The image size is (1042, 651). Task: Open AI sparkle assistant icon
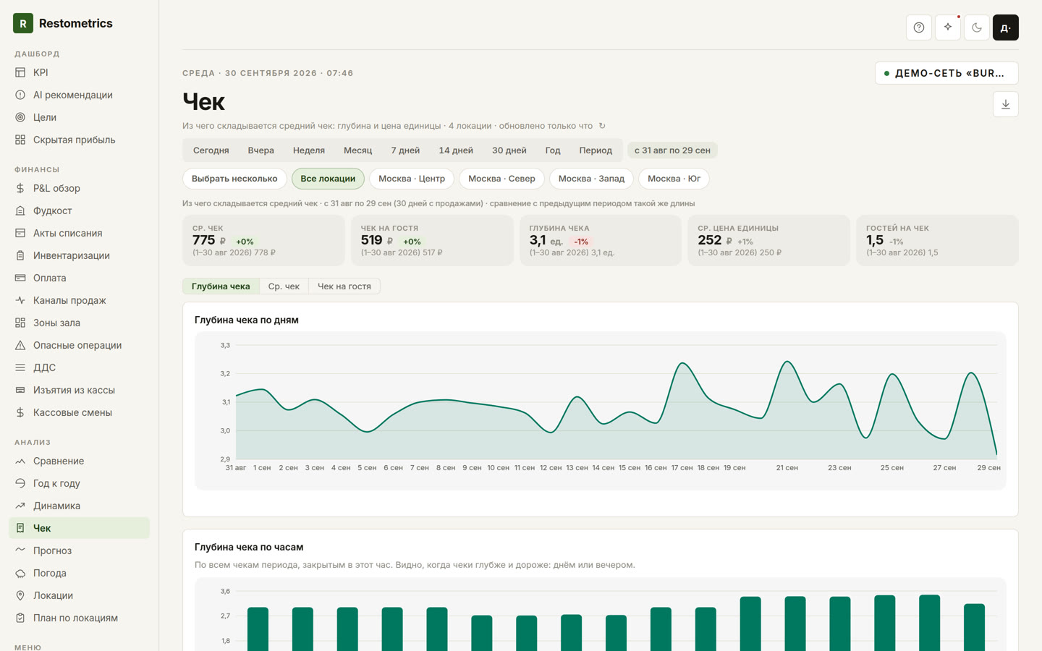(x=948, y=27)
